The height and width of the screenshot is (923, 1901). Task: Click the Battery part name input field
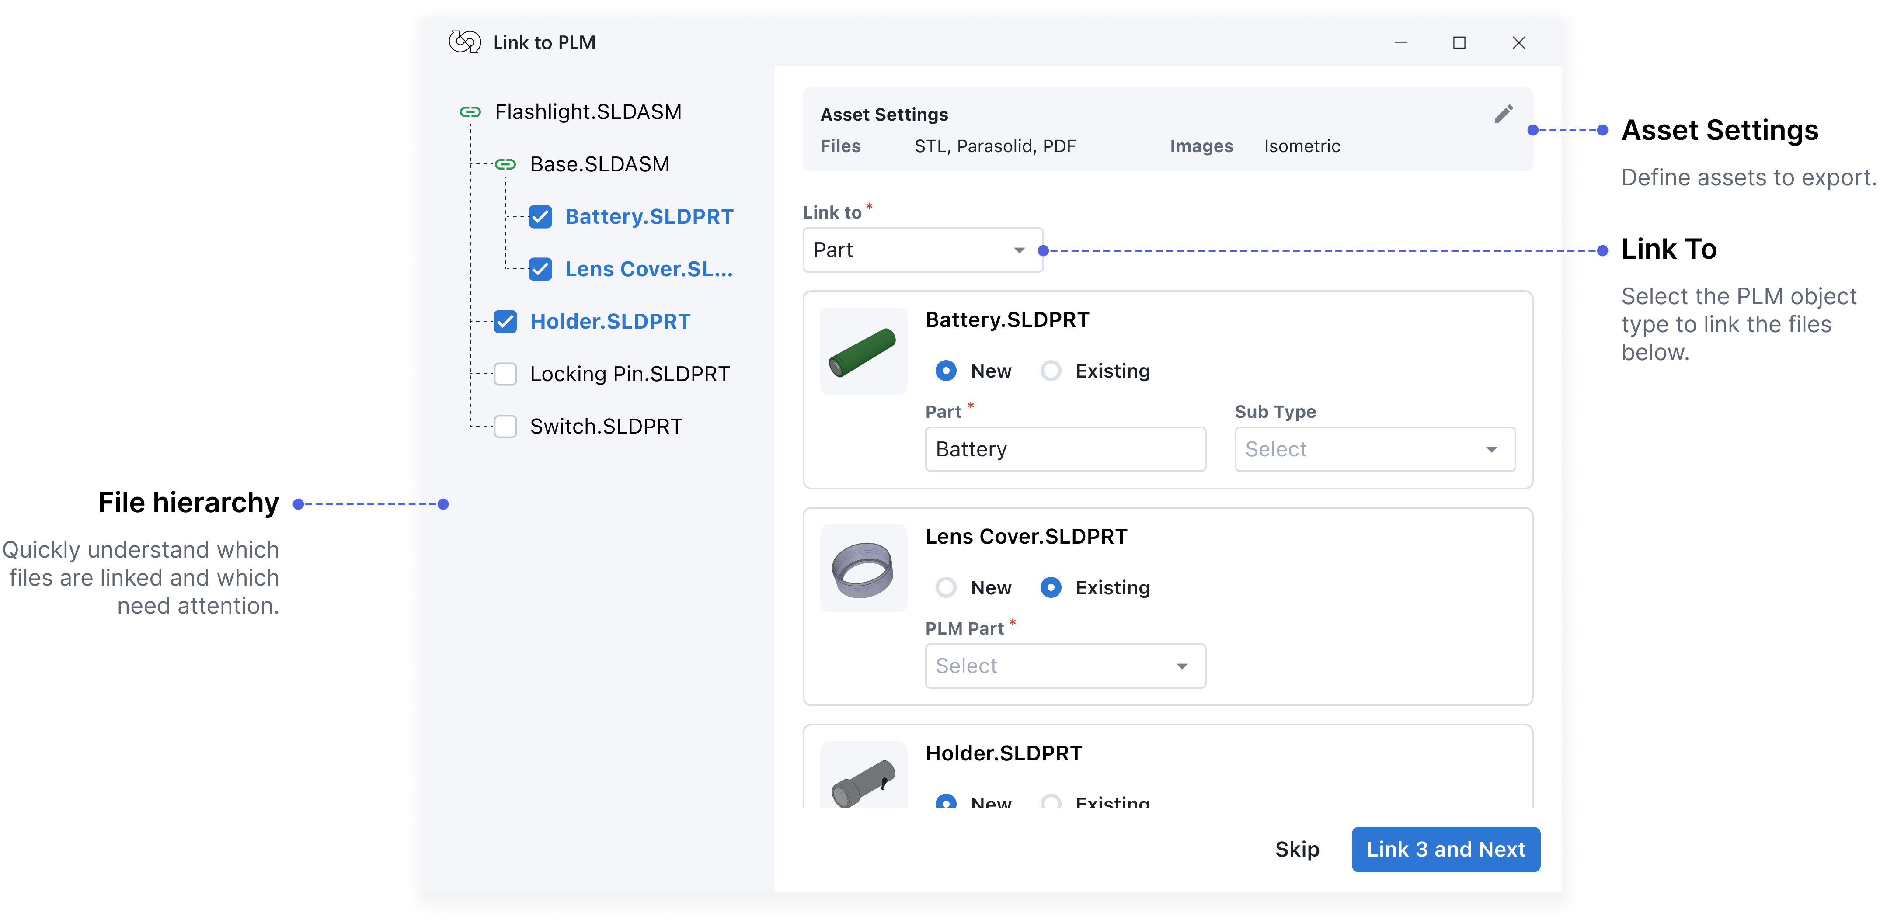pyautogui.click(x=1065, y=449)
